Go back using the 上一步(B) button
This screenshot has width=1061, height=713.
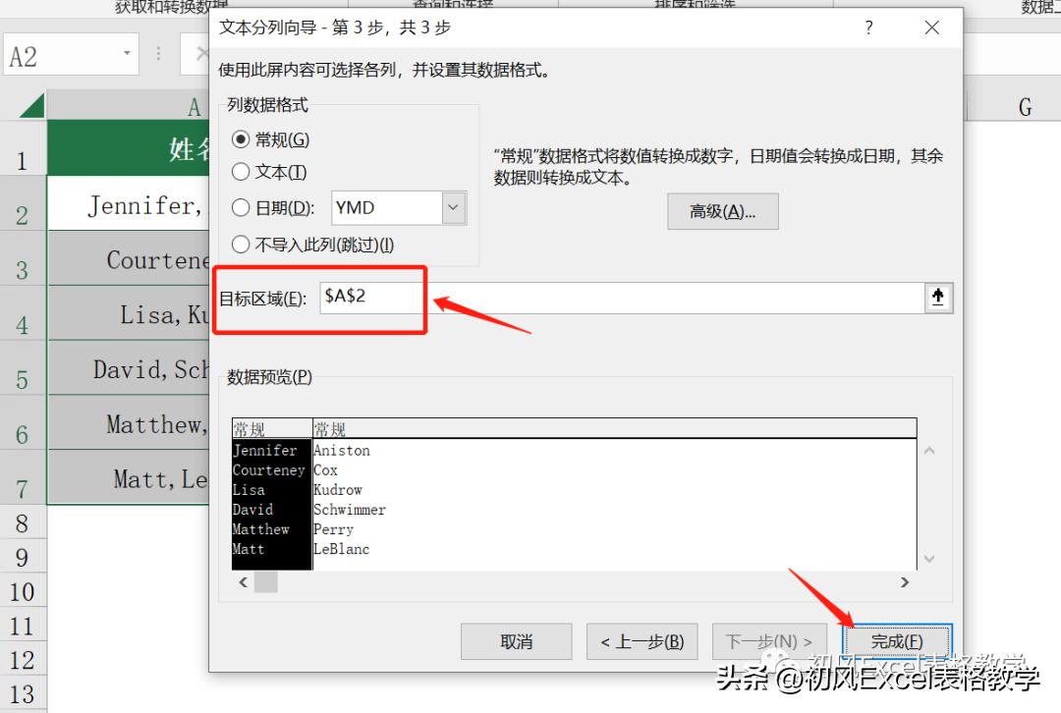[643, 640]
